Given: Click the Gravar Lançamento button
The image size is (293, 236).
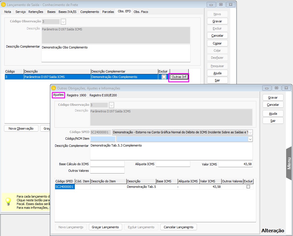Looking at the screenshot, I should click(105, 227).
